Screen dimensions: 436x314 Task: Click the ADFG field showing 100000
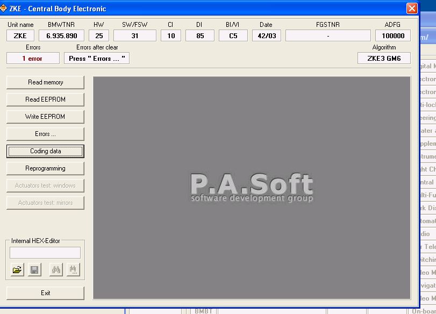coord(392,35)
